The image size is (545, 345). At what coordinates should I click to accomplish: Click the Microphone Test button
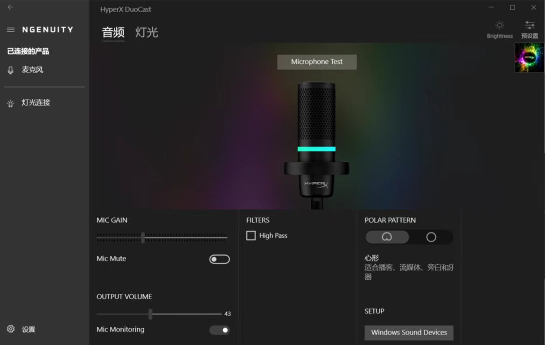click(317, 62)
